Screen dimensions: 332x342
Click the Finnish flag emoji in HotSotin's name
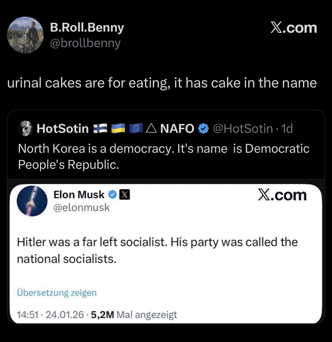tap(100, 128)
